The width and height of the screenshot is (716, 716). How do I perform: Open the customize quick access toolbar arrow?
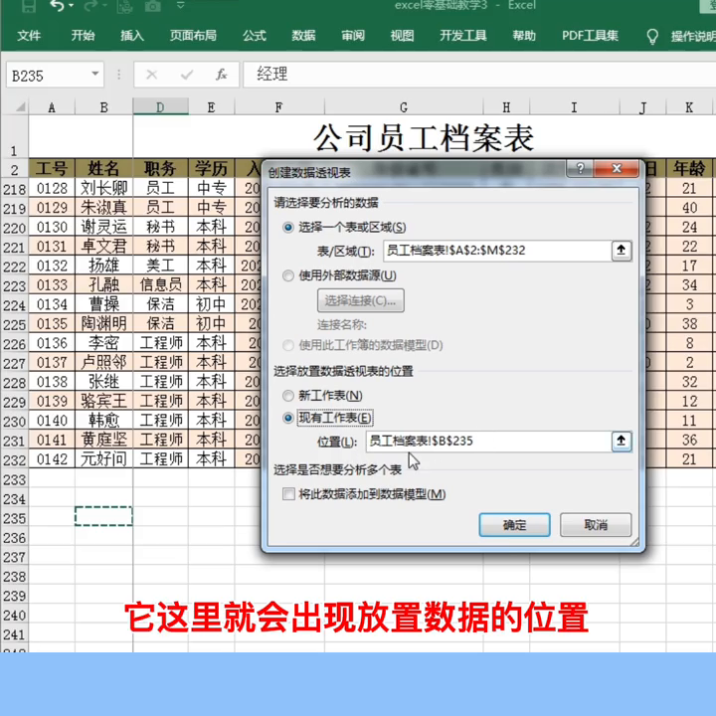(x=181, y=6)
